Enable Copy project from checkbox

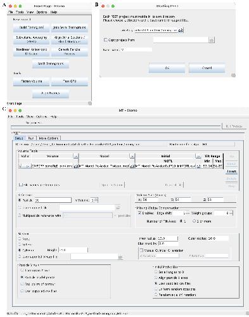pos(105,40)
